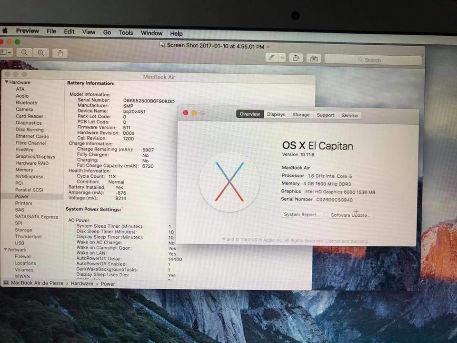Viewport: 457px width, 343px height.
Task: Select NVMExpress in the sidebar
Action: tap(29, 176)
